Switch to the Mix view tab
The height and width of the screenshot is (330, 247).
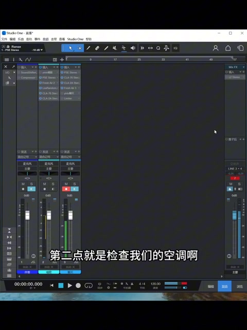click(224, 286)
